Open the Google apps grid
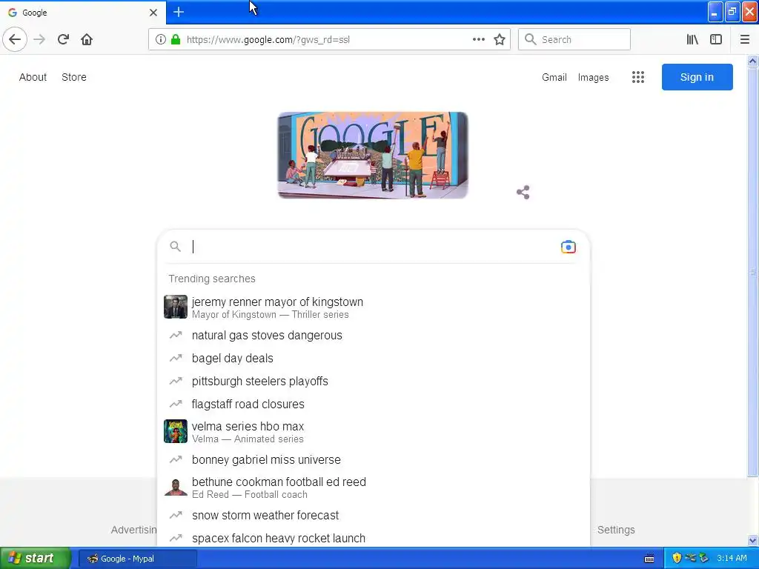The height and width of the screenshot is (569, 759). coord(638,77)
